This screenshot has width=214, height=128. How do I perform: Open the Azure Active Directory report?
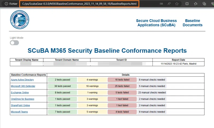coord(22,80)
